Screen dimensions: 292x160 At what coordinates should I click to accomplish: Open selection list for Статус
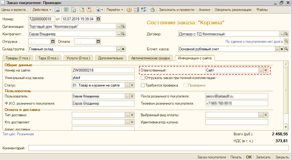pos(127,85)
